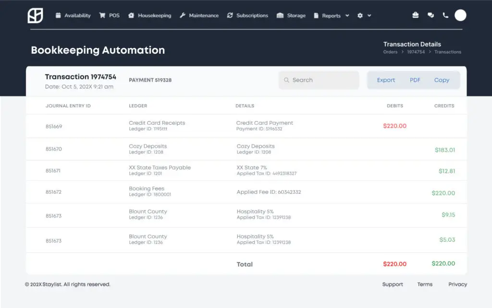
Task: Click the POS shopping cart icon
Action: pyautogui.click(x=102, y=15)
